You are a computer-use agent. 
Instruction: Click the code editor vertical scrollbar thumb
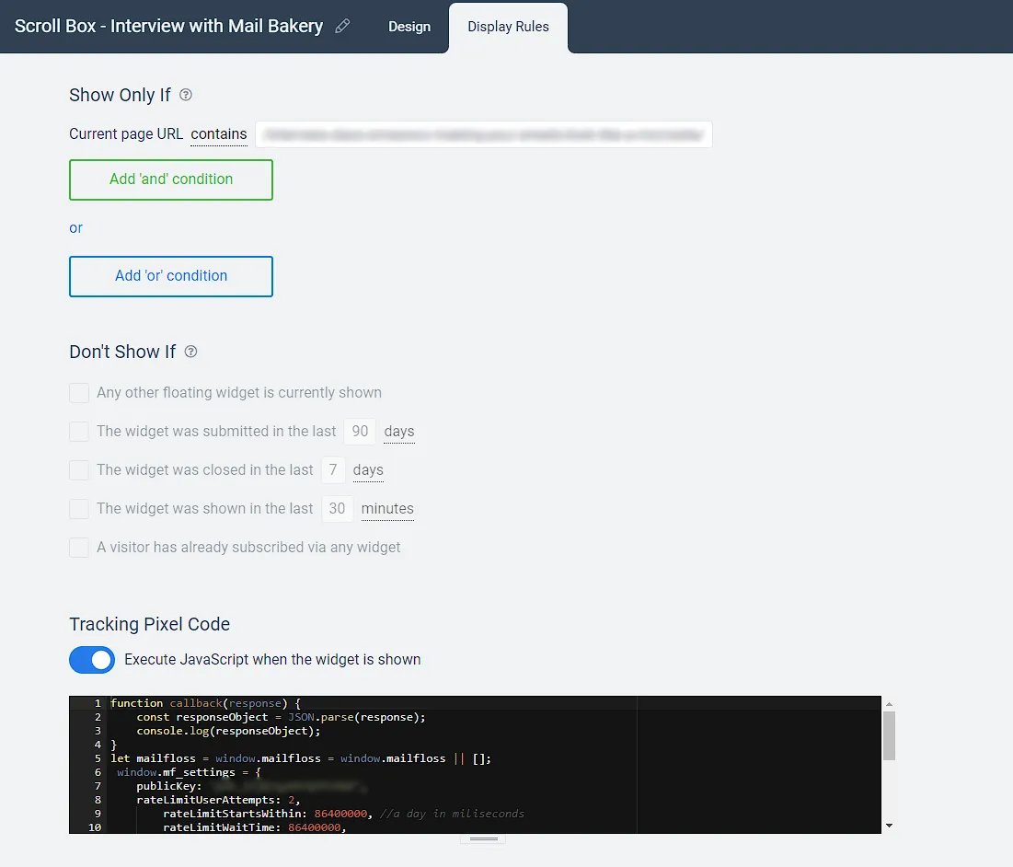889,736
